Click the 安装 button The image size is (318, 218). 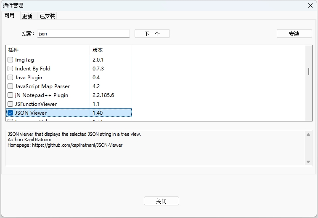tap(294, 34)
